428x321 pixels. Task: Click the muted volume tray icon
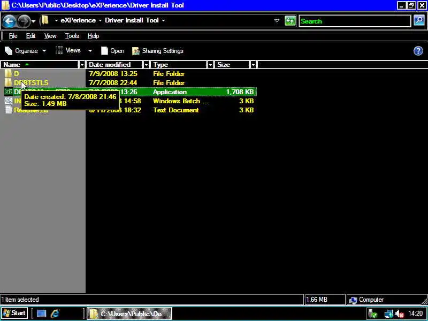click(x=399, y=314)
